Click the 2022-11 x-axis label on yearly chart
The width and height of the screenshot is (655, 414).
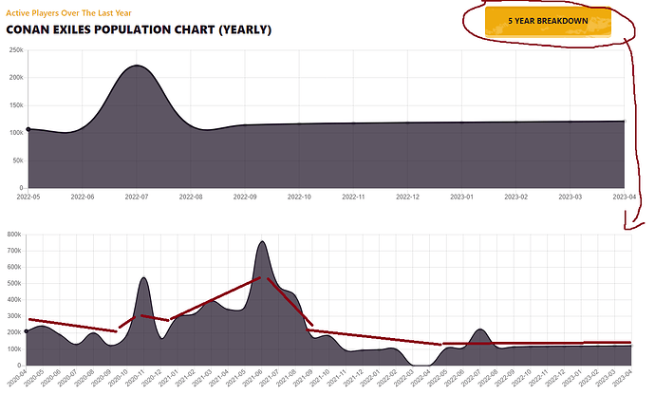353,197
